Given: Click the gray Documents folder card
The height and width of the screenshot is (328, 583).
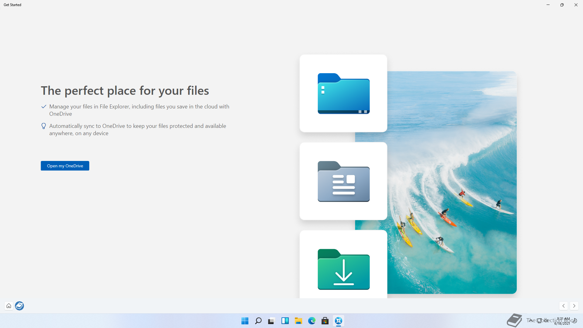Looking at the screenshot, I should tap(343, 181).
